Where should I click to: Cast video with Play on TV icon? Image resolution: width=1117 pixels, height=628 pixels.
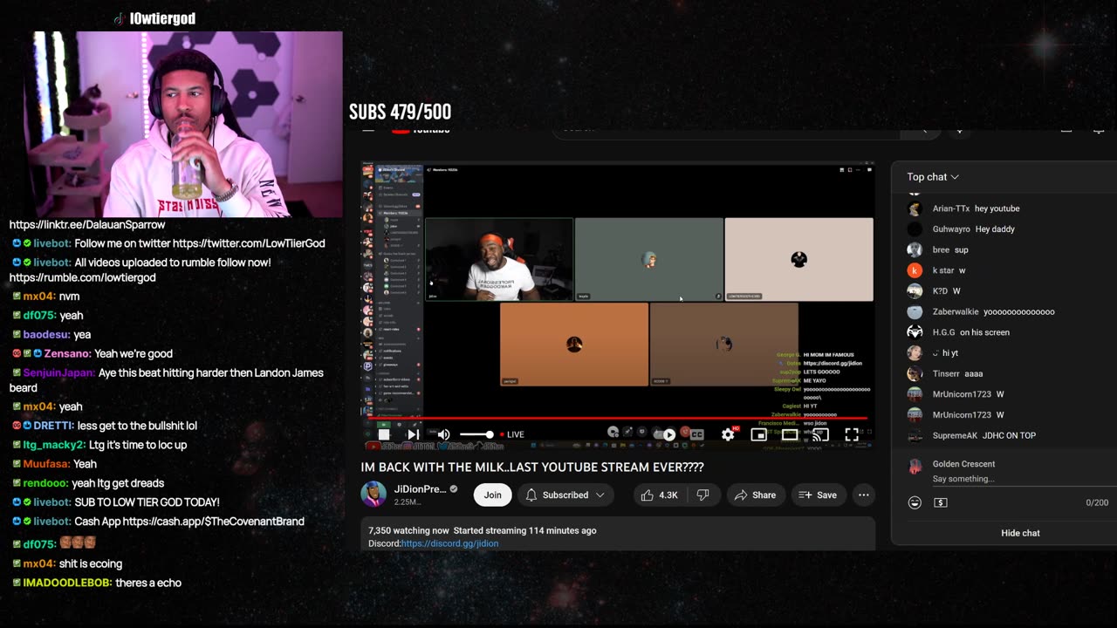coord(820,434)
